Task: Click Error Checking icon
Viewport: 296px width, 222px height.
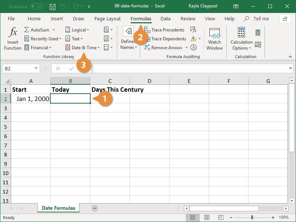Action: tap(194, 38)
